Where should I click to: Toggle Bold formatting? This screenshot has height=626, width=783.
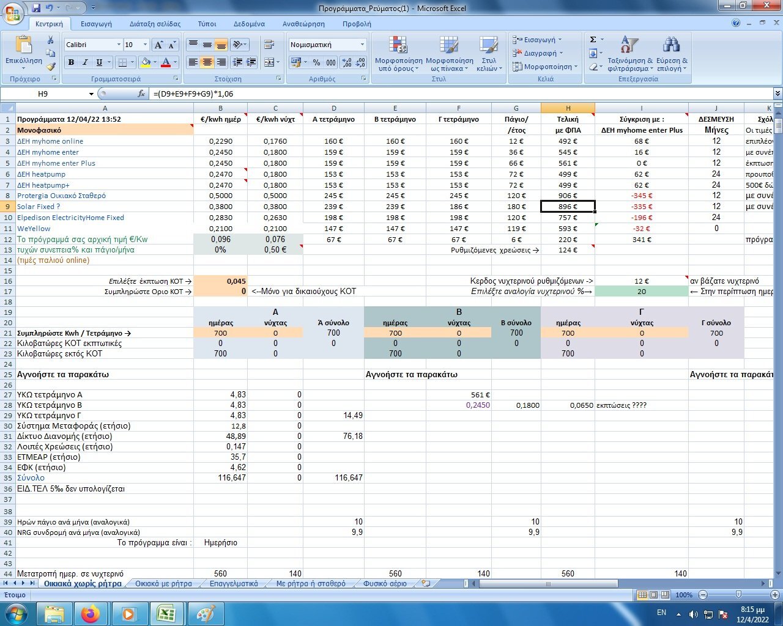coord(72,62)
